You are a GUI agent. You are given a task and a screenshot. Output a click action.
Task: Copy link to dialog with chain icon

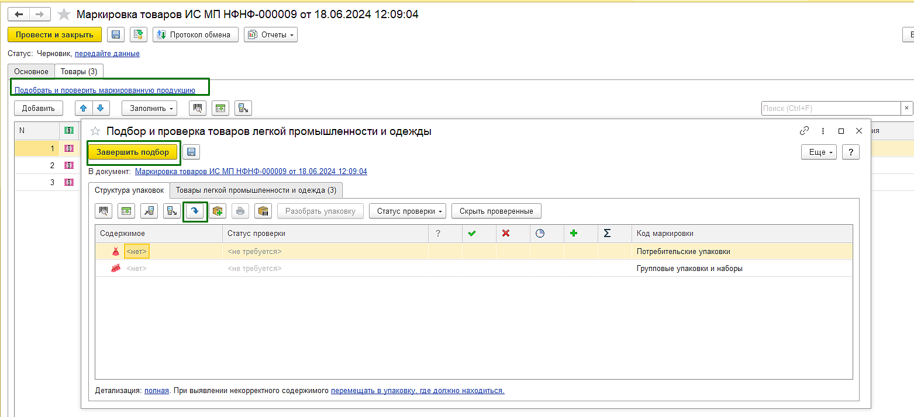coord(805,131)
